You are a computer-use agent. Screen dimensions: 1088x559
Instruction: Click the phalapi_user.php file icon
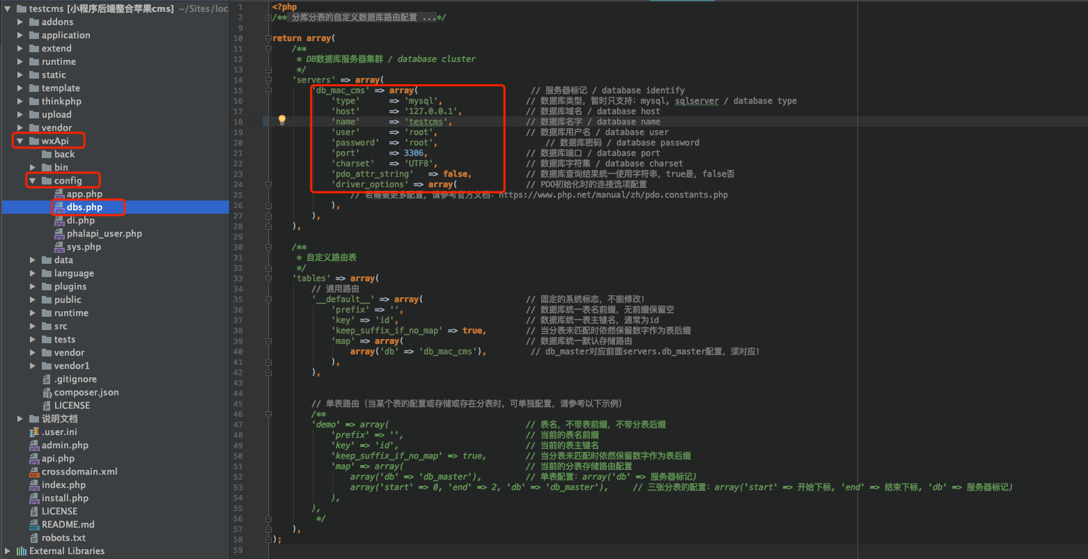pos(60,234)
